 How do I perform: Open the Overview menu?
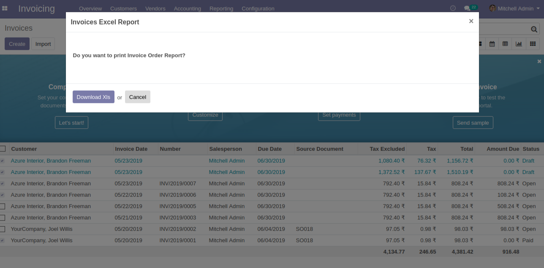tap(90, 8)
